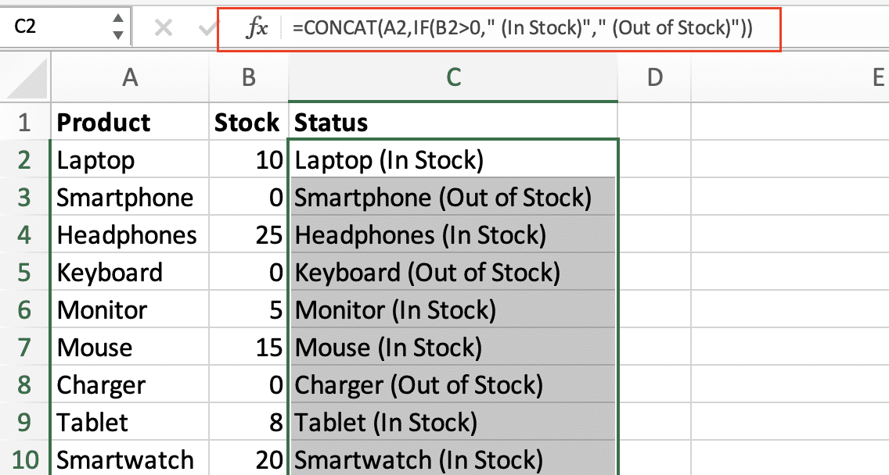
Task: Cancel formula entry with X icon
Action: [164, 27]
